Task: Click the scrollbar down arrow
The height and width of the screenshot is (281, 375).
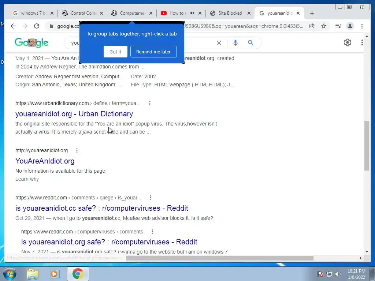Action: point(367,252)
